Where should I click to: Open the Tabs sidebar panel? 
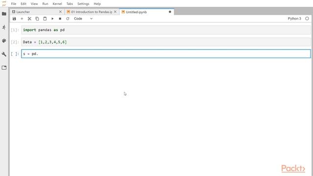coord(4,67)
